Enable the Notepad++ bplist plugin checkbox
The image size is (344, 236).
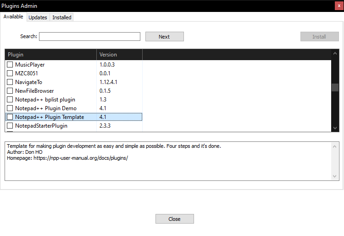click(10, 100)
